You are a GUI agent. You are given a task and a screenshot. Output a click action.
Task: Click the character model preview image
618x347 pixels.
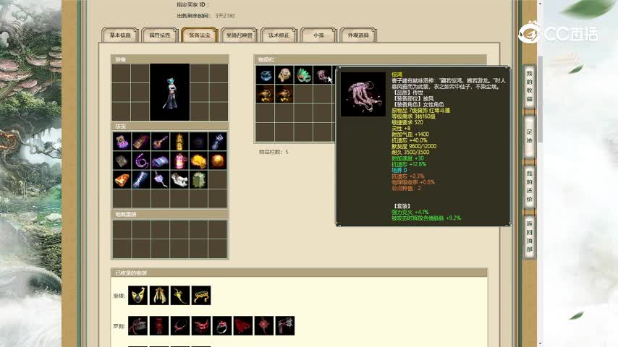click(x=170, y=92)
